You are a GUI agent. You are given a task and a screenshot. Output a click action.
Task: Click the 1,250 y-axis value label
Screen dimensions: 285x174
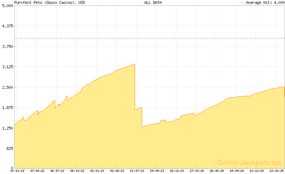pyautogui.click(x=7, y=128)
